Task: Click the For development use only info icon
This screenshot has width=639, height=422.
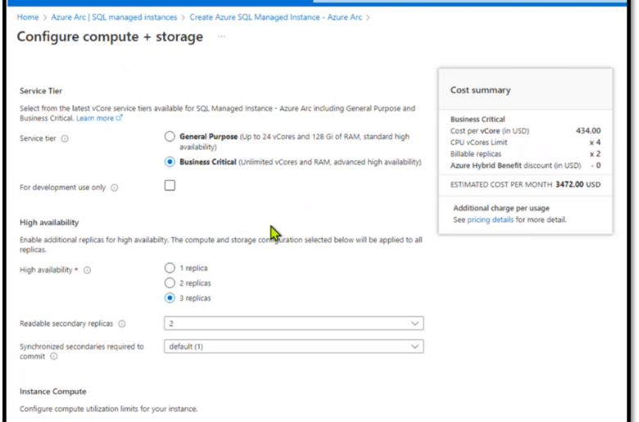Action: point(115,187)
